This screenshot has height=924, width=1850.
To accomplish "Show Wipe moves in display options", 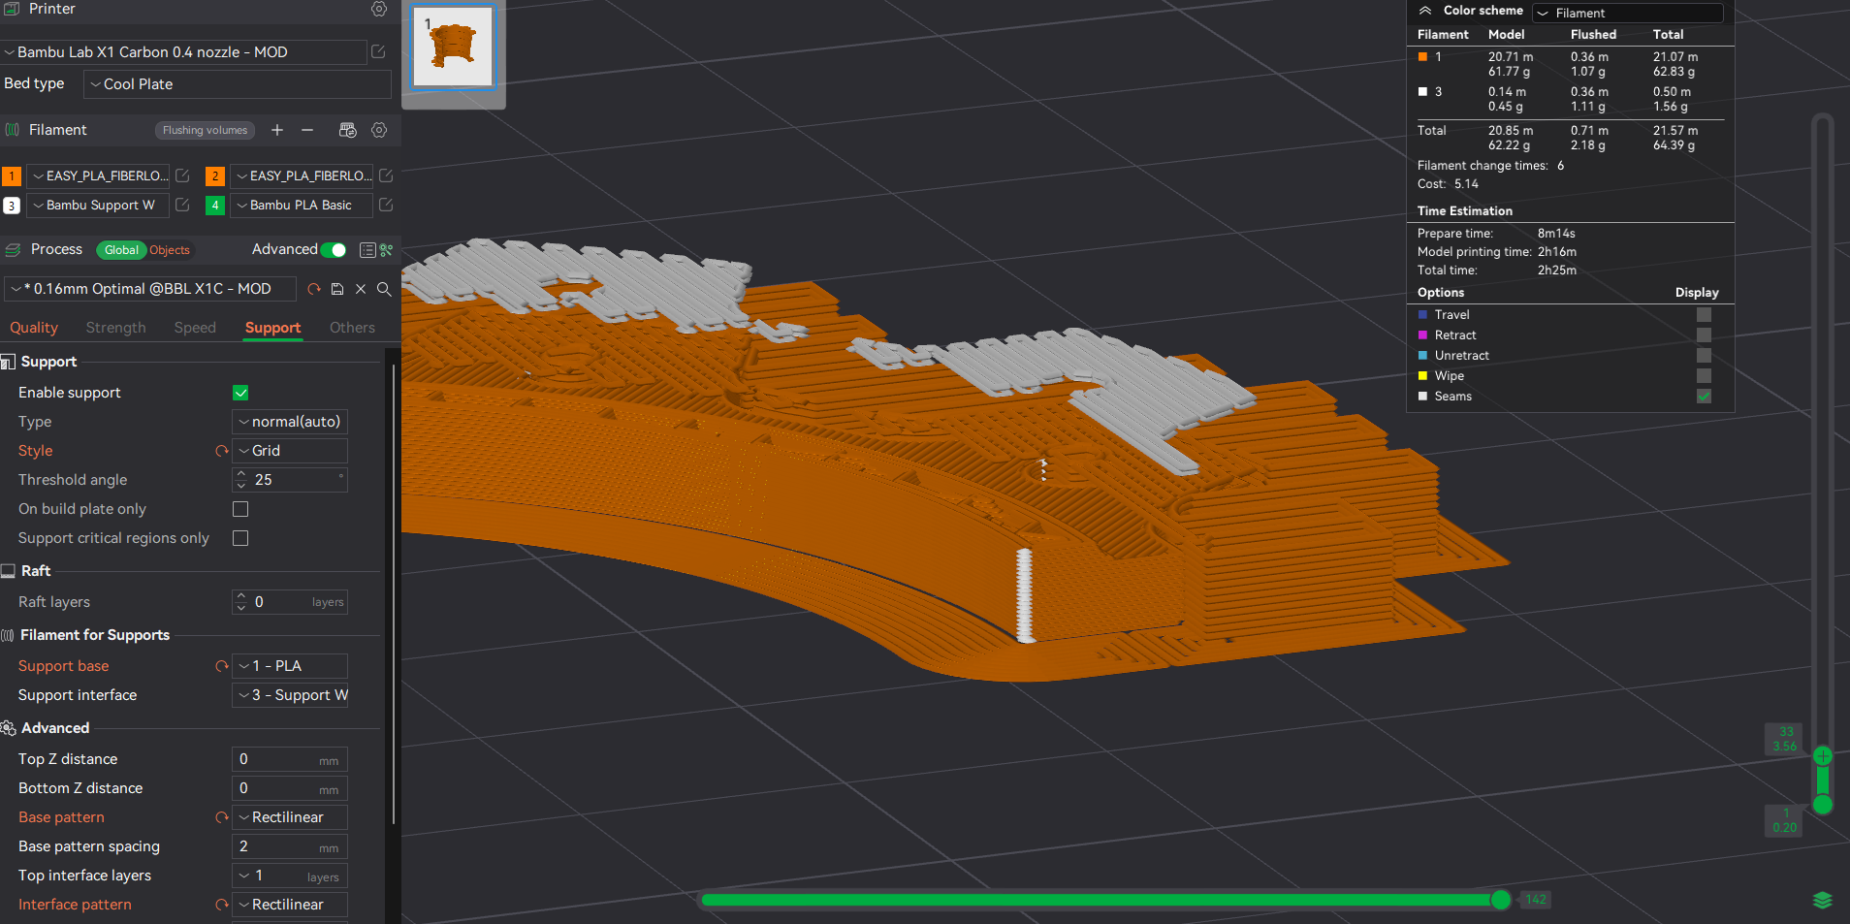I will click(x=1704, y=375).
